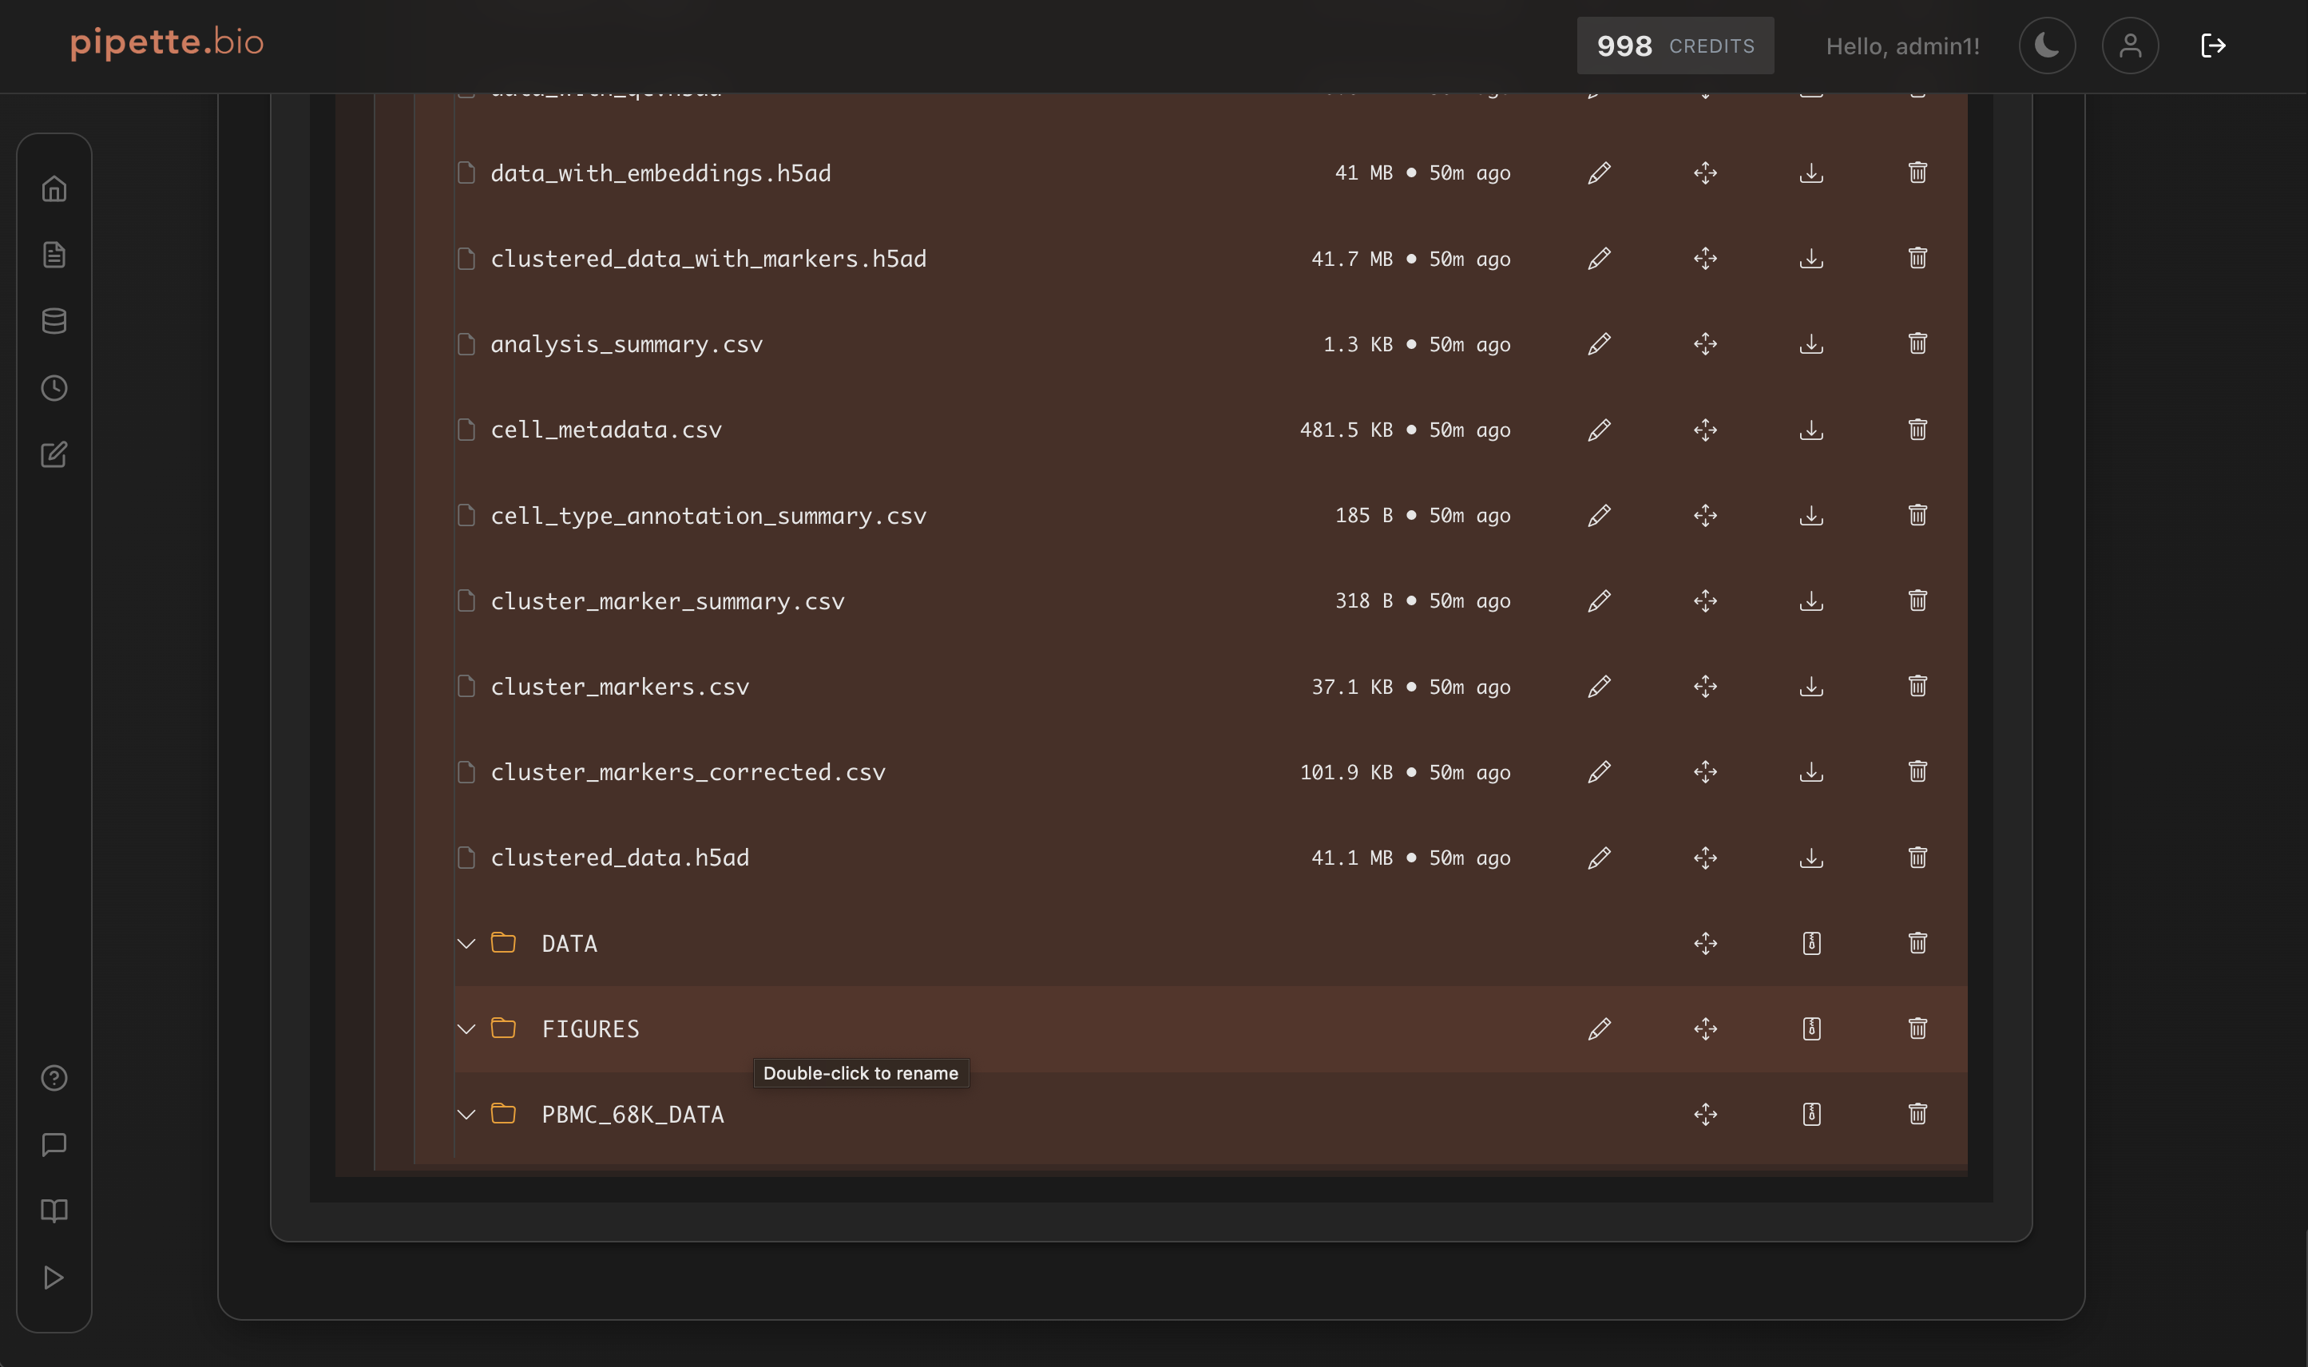Open the database icon in sidebar
2308x1367 pixels.
[x=54, y=322]
